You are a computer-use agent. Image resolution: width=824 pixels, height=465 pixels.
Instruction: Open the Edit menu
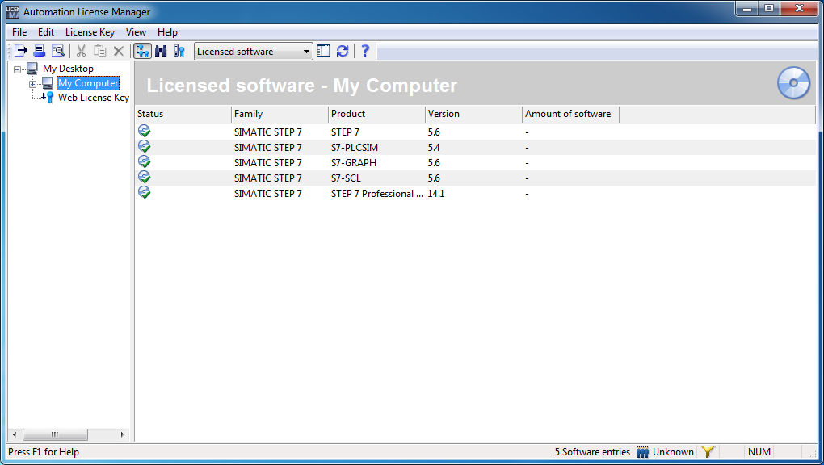[46, 32]
